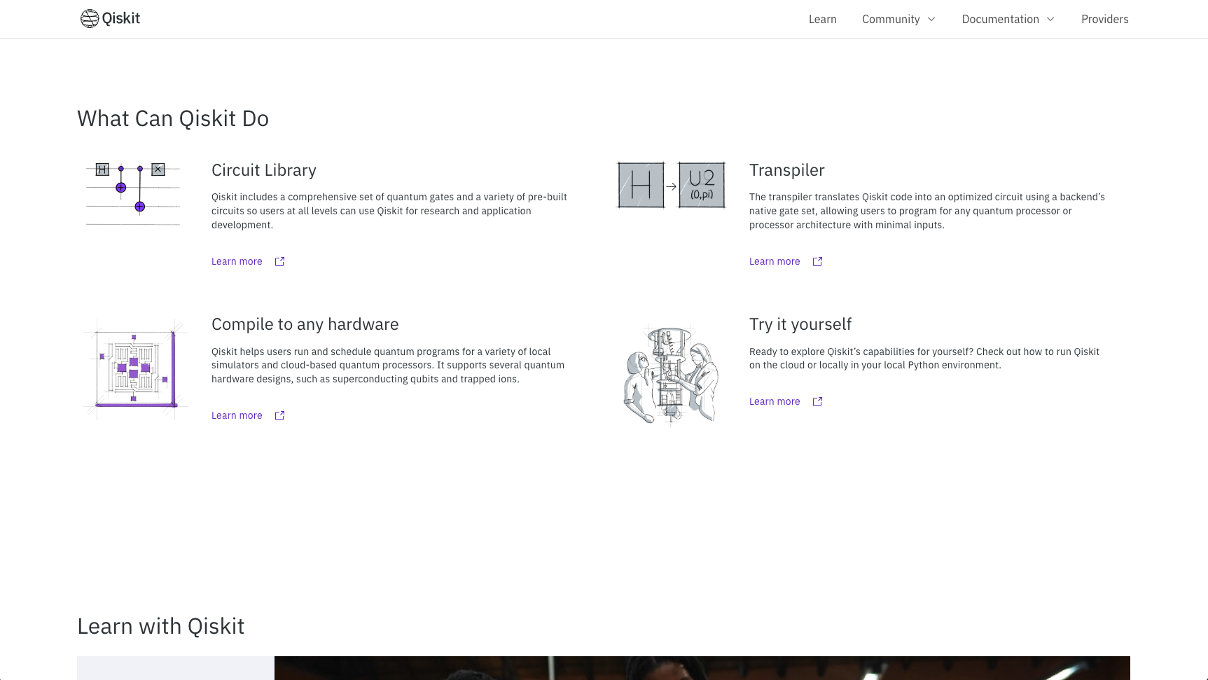Click the video thumbnail under Learn with Qiskit
This screenshot has width=1208, height=680.
(x=702, y=667)
